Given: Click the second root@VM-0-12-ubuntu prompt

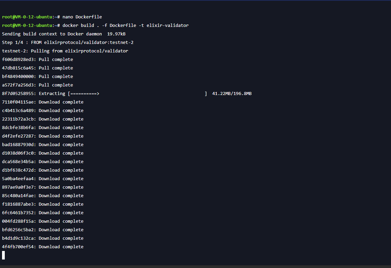Looking at the screenshot, I should tap(31, 26).
